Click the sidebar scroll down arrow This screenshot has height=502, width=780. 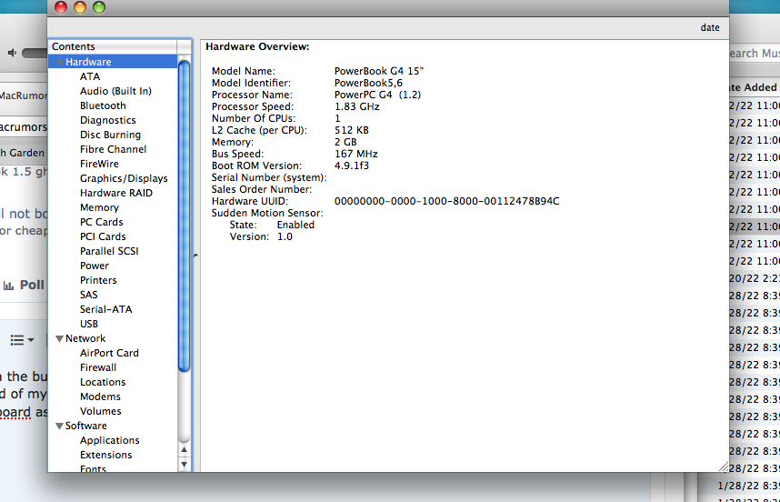click(x=185, y=464)
